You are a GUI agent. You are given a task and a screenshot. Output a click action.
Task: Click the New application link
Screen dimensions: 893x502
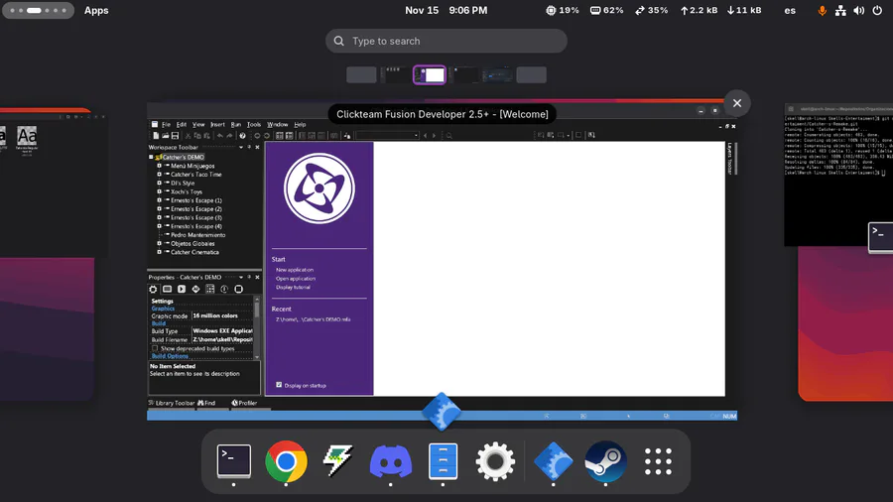[x=295, y=270]
